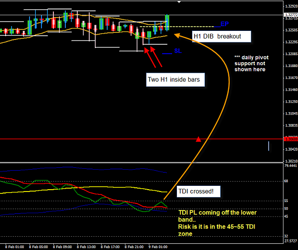
Task: Click the '8 Feb 09:00' time label
Action: tap(62, 247)
